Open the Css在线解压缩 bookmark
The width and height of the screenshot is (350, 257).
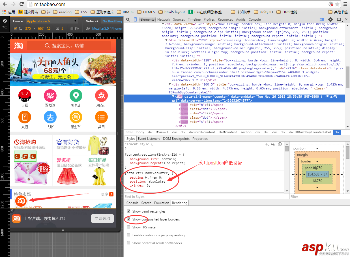click(x=207, y=12)
